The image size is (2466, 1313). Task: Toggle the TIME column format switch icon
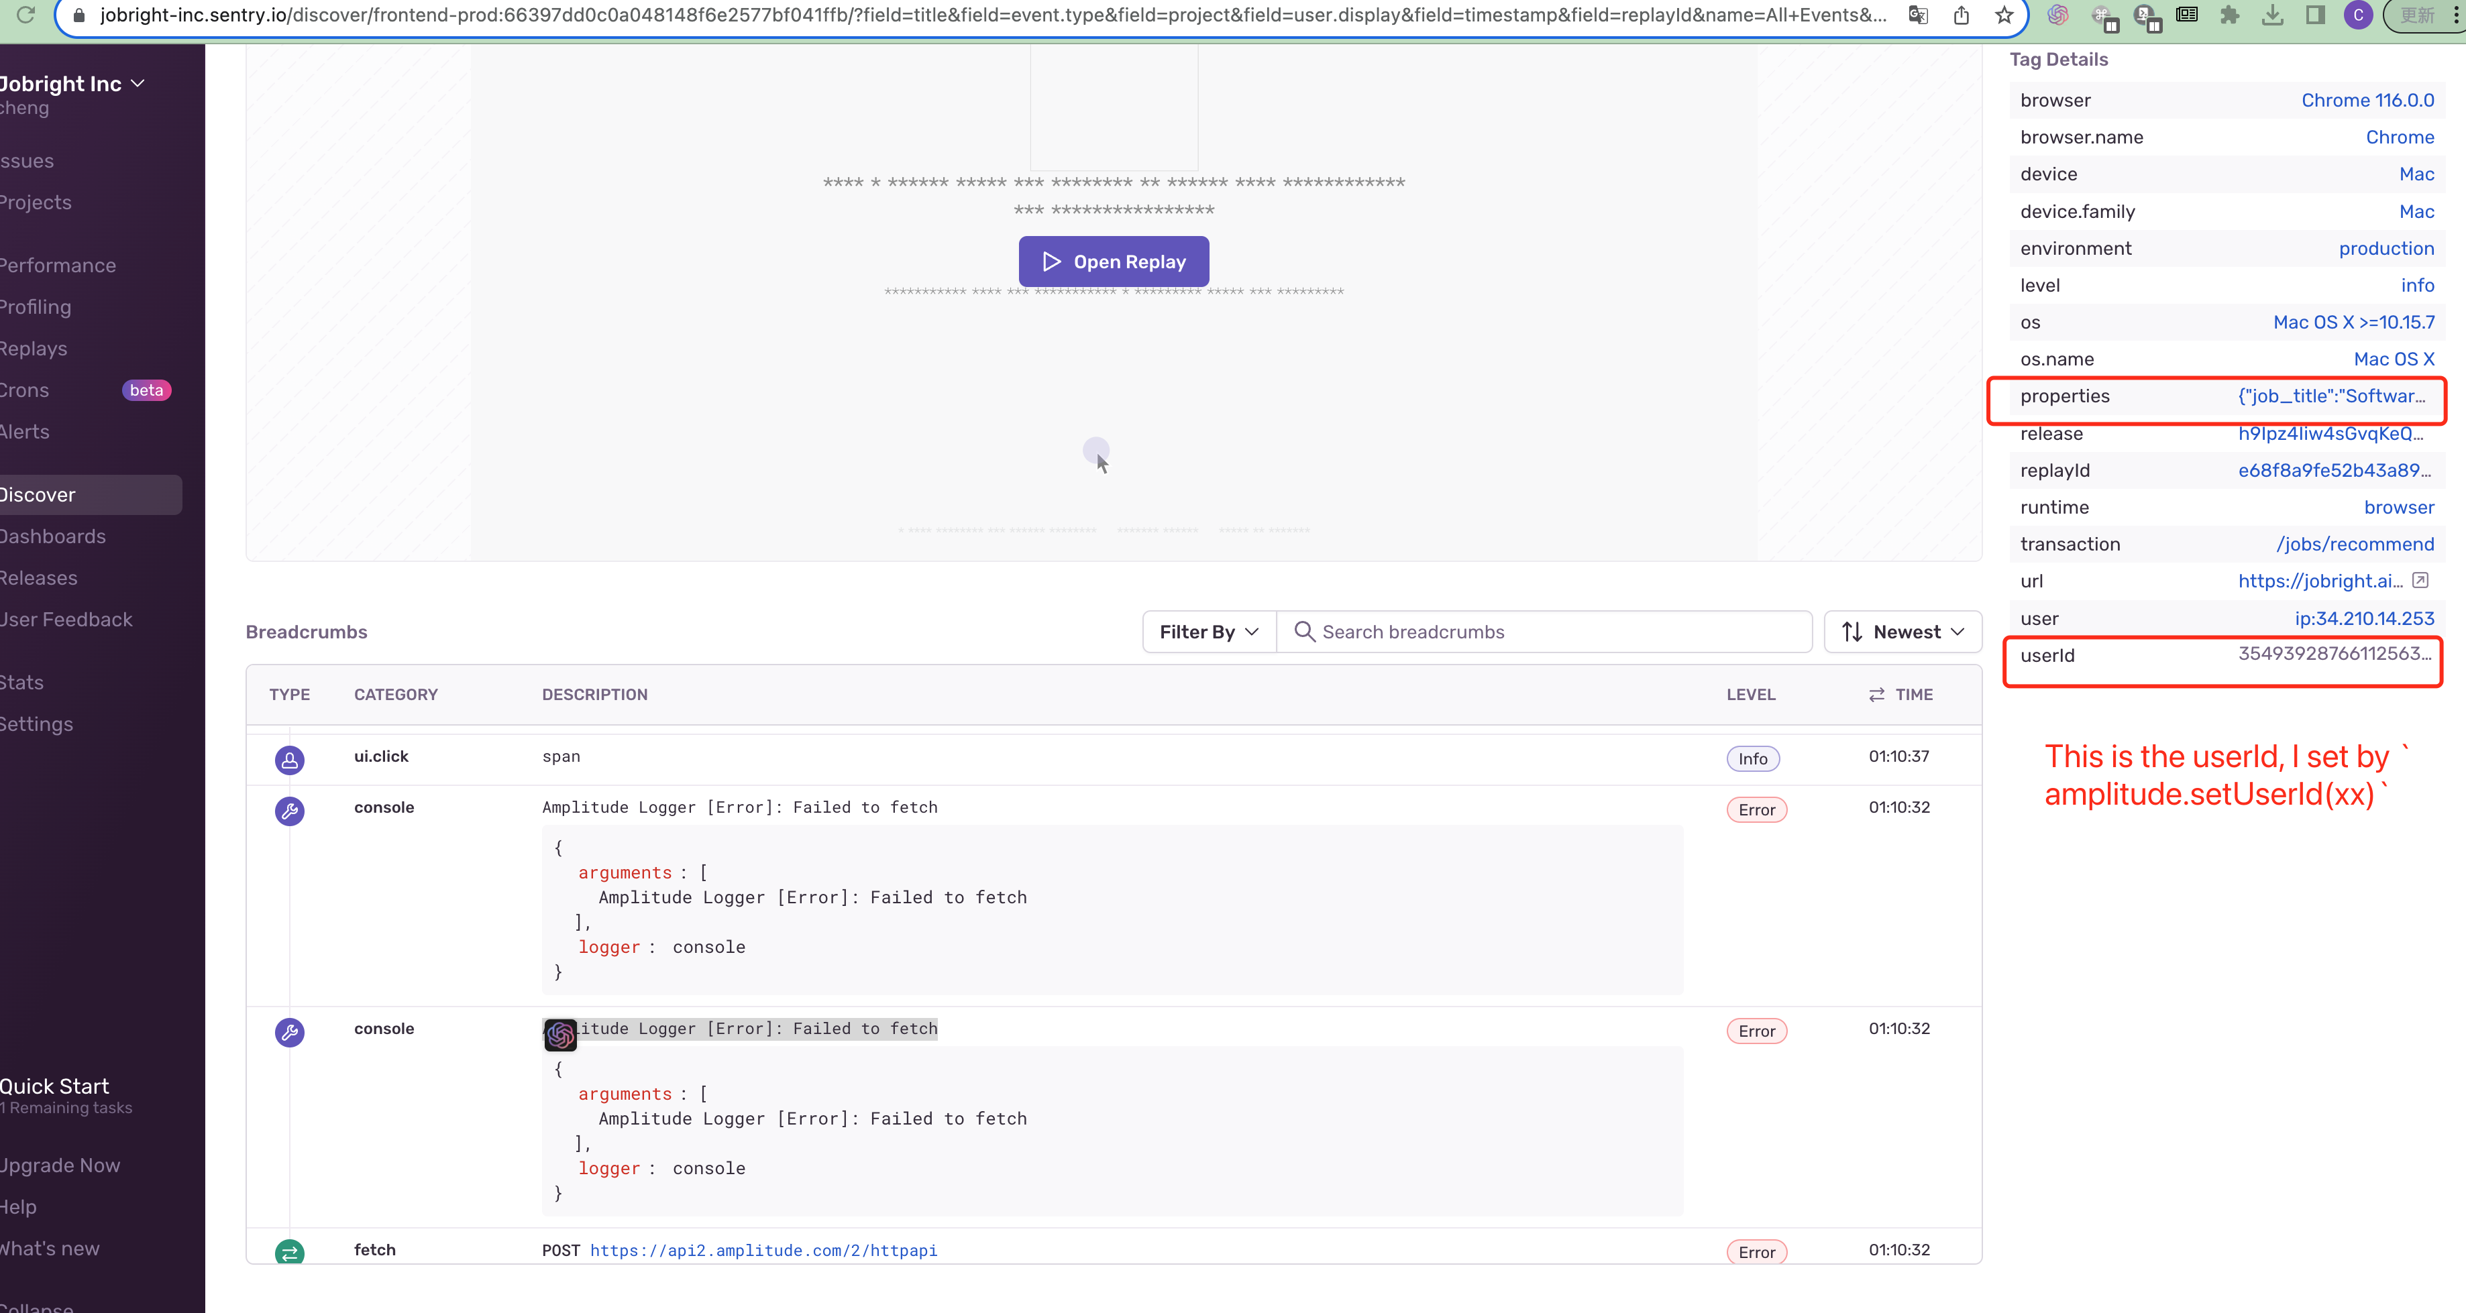coord(1876,695)
